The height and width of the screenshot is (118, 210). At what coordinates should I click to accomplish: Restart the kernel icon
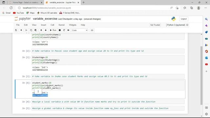pyautogui.click(x=64, y=30)
